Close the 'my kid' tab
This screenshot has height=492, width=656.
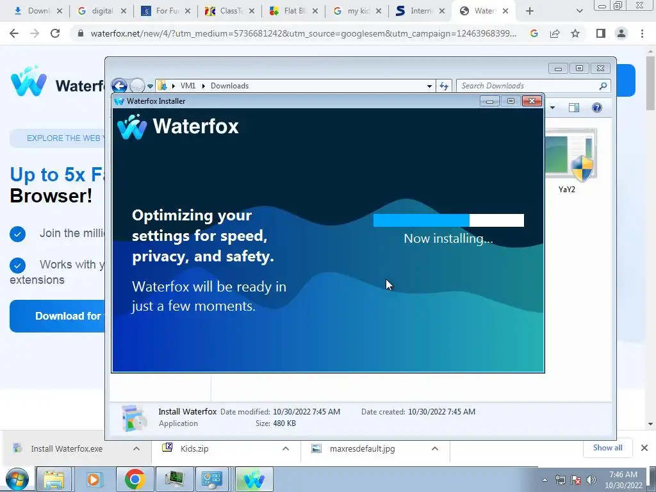tap(378, 12)
